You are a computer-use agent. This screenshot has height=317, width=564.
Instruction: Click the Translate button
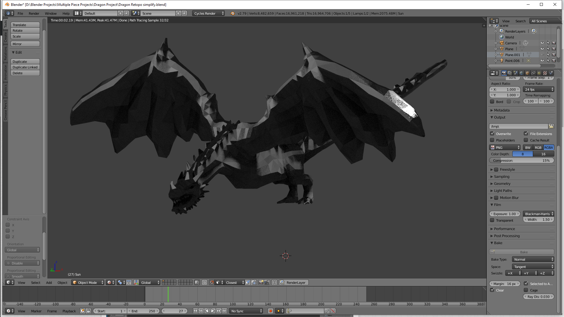(x=25, y=25)
